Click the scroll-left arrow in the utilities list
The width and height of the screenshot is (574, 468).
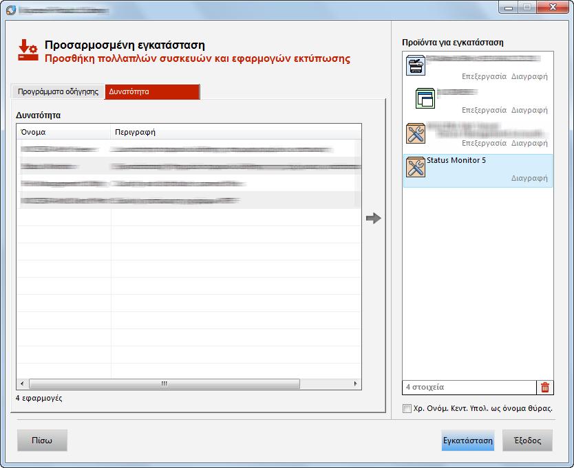click(x=22, y=383)
